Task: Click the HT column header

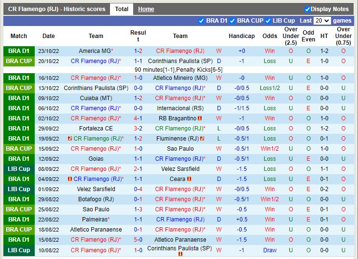Action: pos(324,36)
